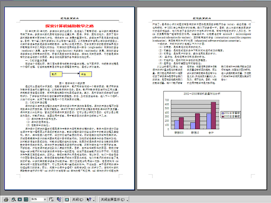Click the Print icon in toolbar
The width and height of the screenshot is (271, 203).
tap(6, 200)
